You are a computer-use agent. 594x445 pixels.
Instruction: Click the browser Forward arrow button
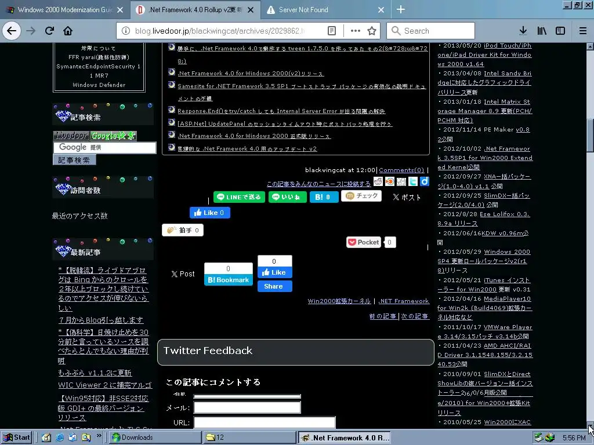click(x=31, y=31)
